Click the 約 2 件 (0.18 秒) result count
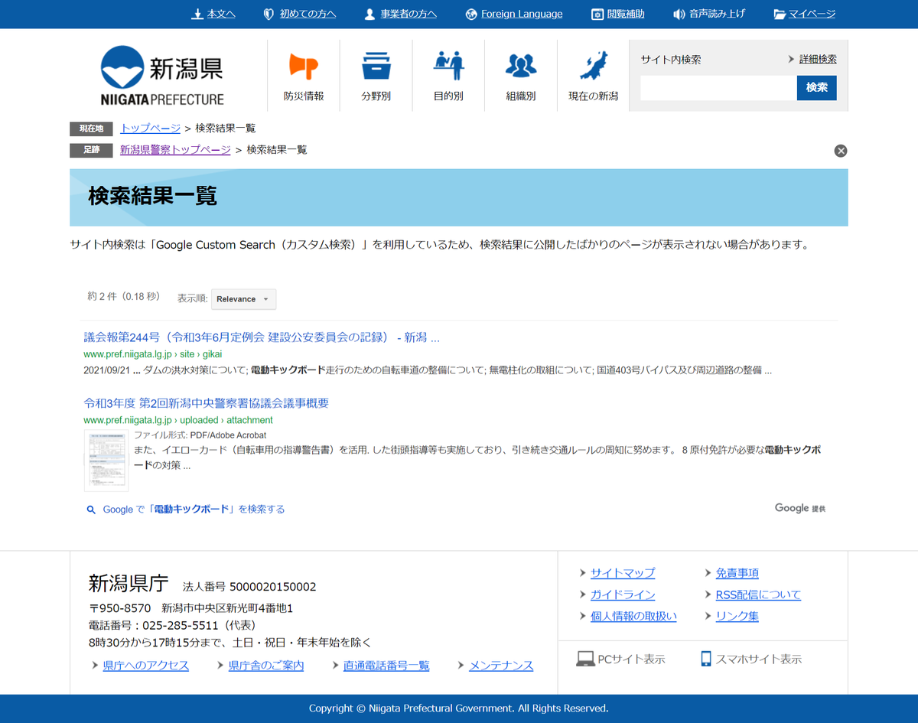 tap(124, 296)
